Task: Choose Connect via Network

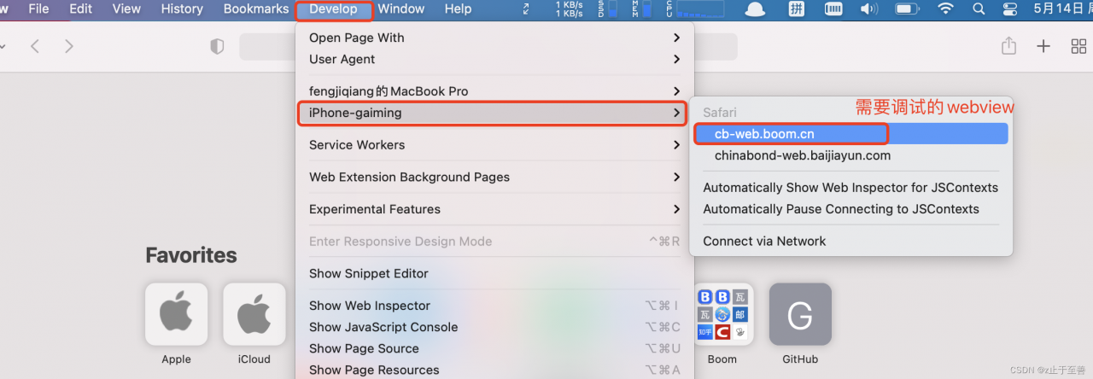Action: coord(850,242)
